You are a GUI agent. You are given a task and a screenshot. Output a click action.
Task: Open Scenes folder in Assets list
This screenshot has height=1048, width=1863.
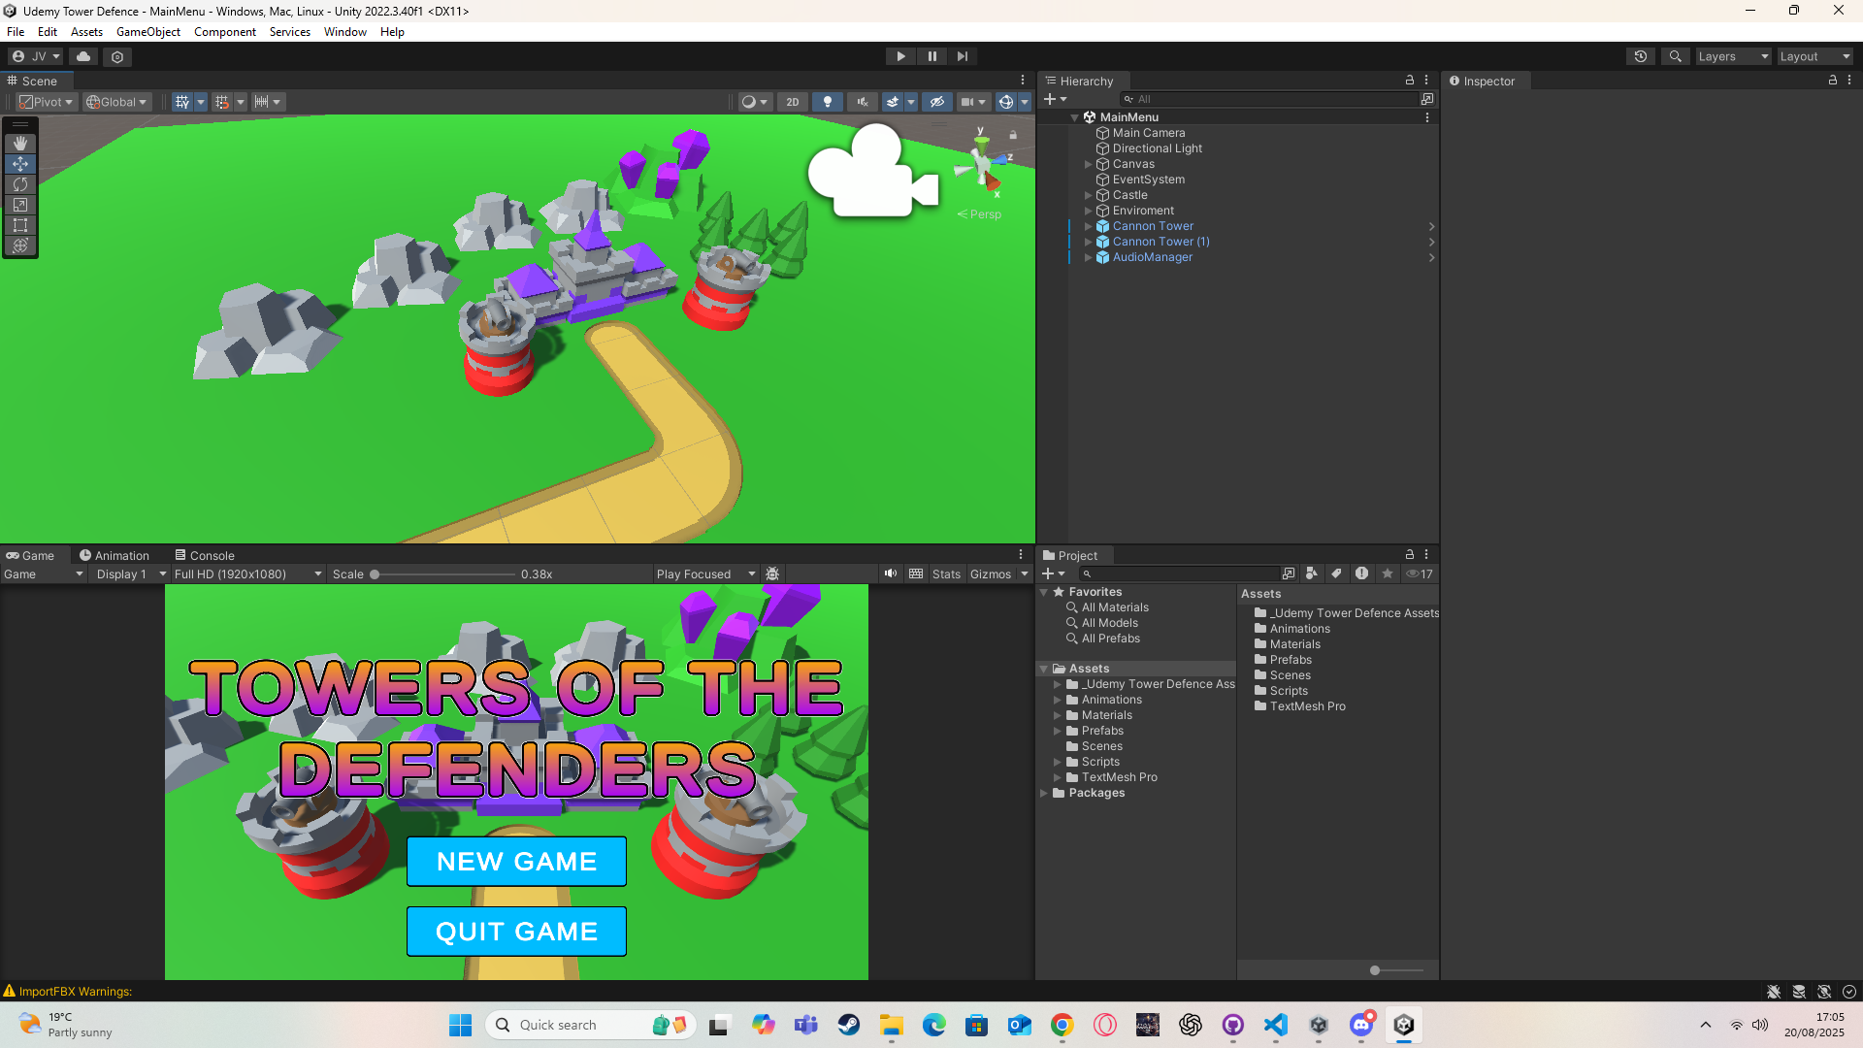coord(1291,675)
